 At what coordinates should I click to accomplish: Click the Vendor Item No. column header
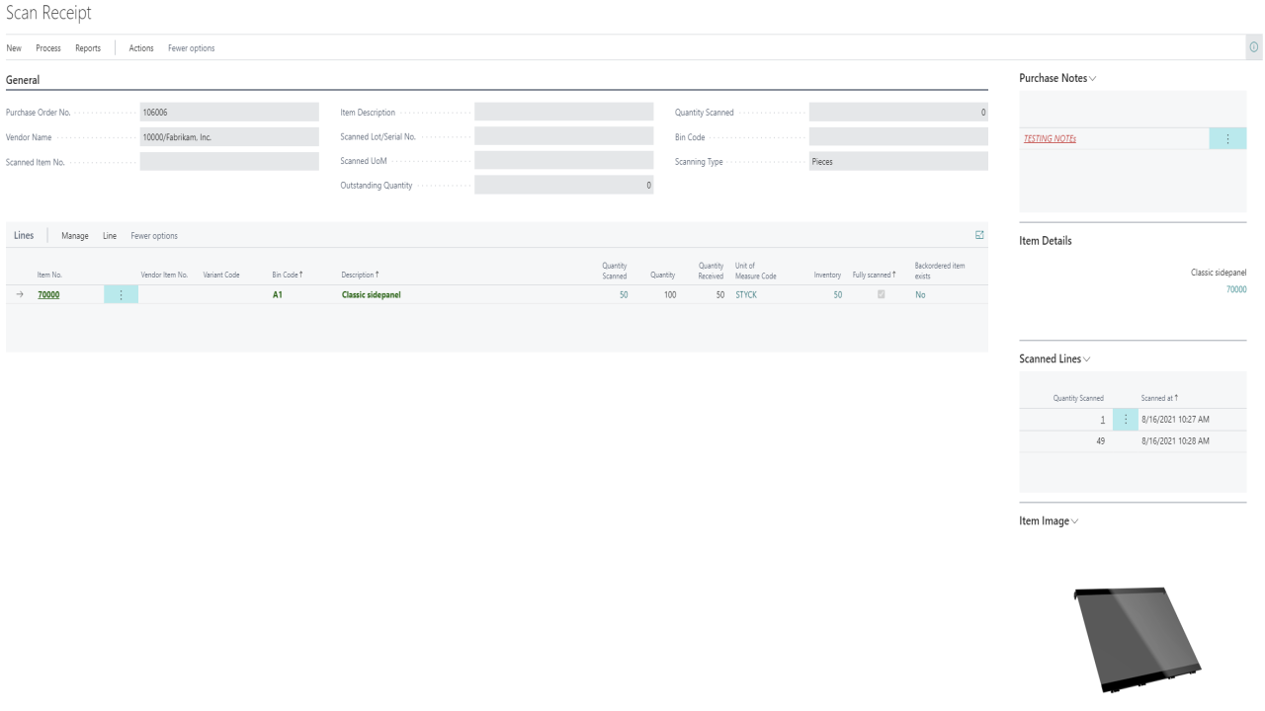(x=165, y=275)
